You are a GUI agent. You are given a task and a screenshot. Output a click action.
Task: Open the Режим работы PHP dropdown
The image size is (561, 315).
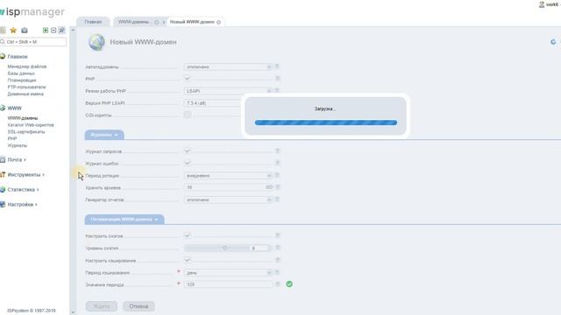click(x=228, y=91)
